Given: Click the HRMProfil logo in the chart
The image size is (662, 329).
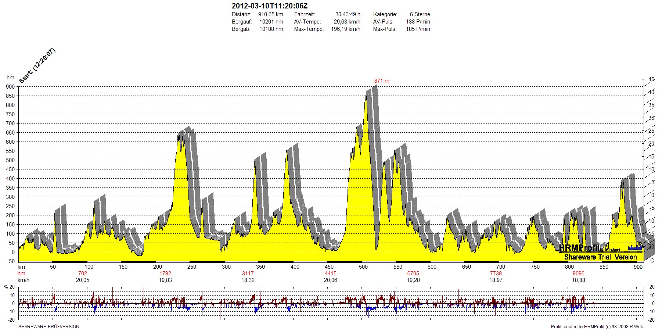Looking at the screenshot, I should click(579, 248).
